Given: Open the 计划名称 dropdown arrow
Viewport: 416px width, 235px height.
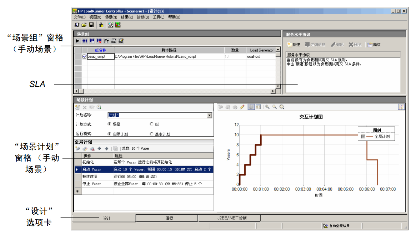Looking at the screenshot, I should (210, 115).
